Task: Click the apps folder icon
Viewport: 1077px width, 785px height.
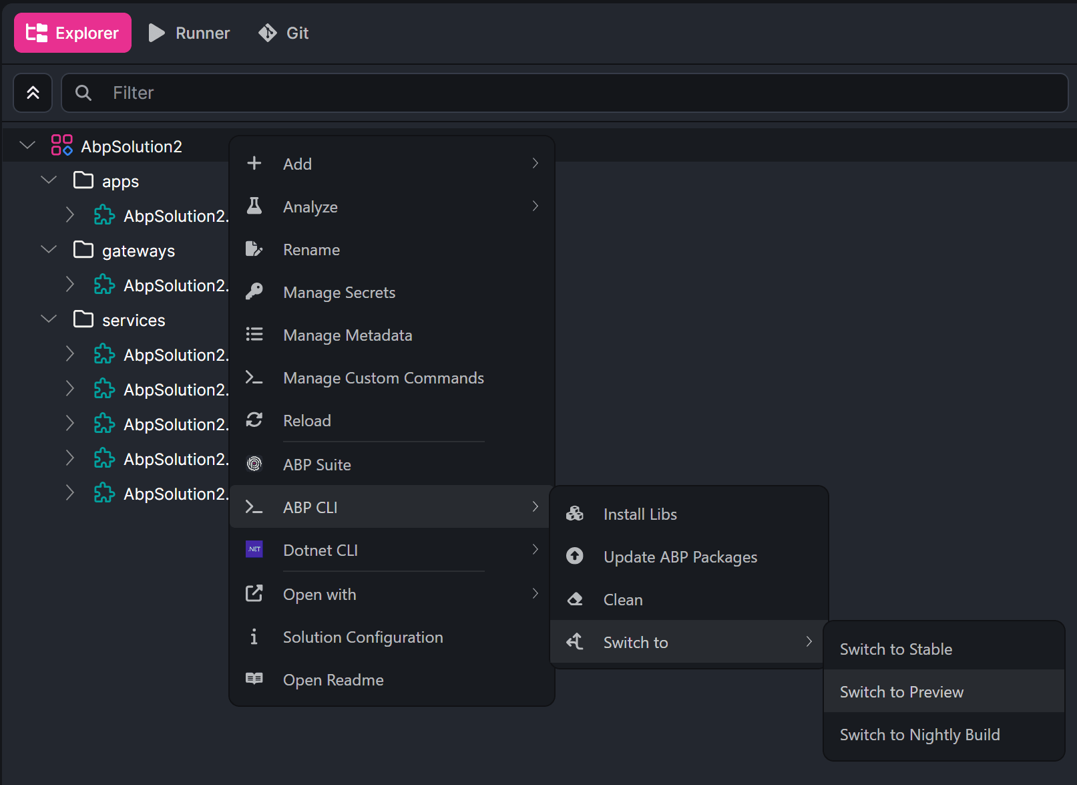Action: pos(83,180)
